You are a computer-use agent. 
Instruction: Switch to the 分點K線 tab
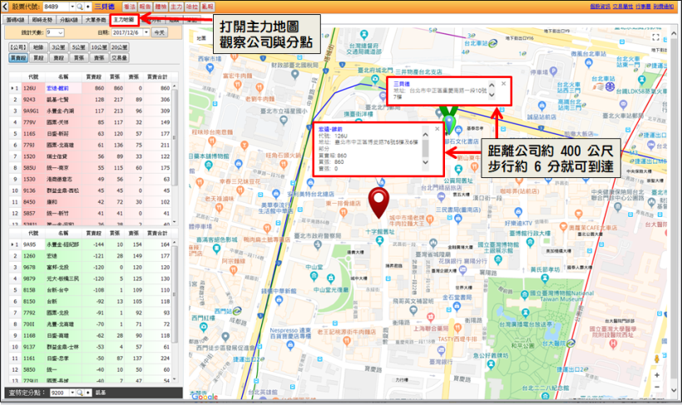click(x=69, y=20)
